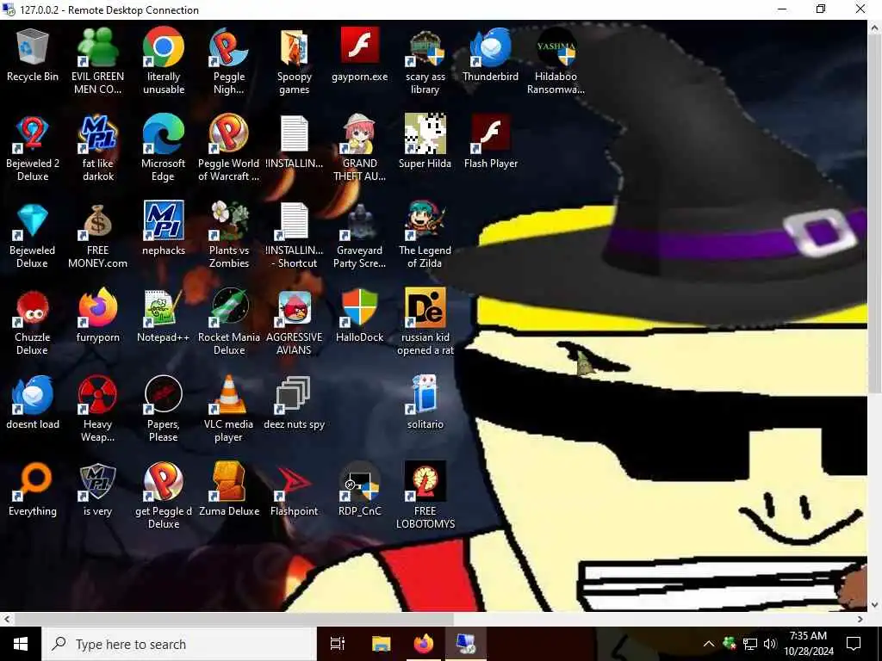The height and width of the screenshot is (661, 882).
Task: Select The Legend of Zilda icon
Action: (425, 235)
